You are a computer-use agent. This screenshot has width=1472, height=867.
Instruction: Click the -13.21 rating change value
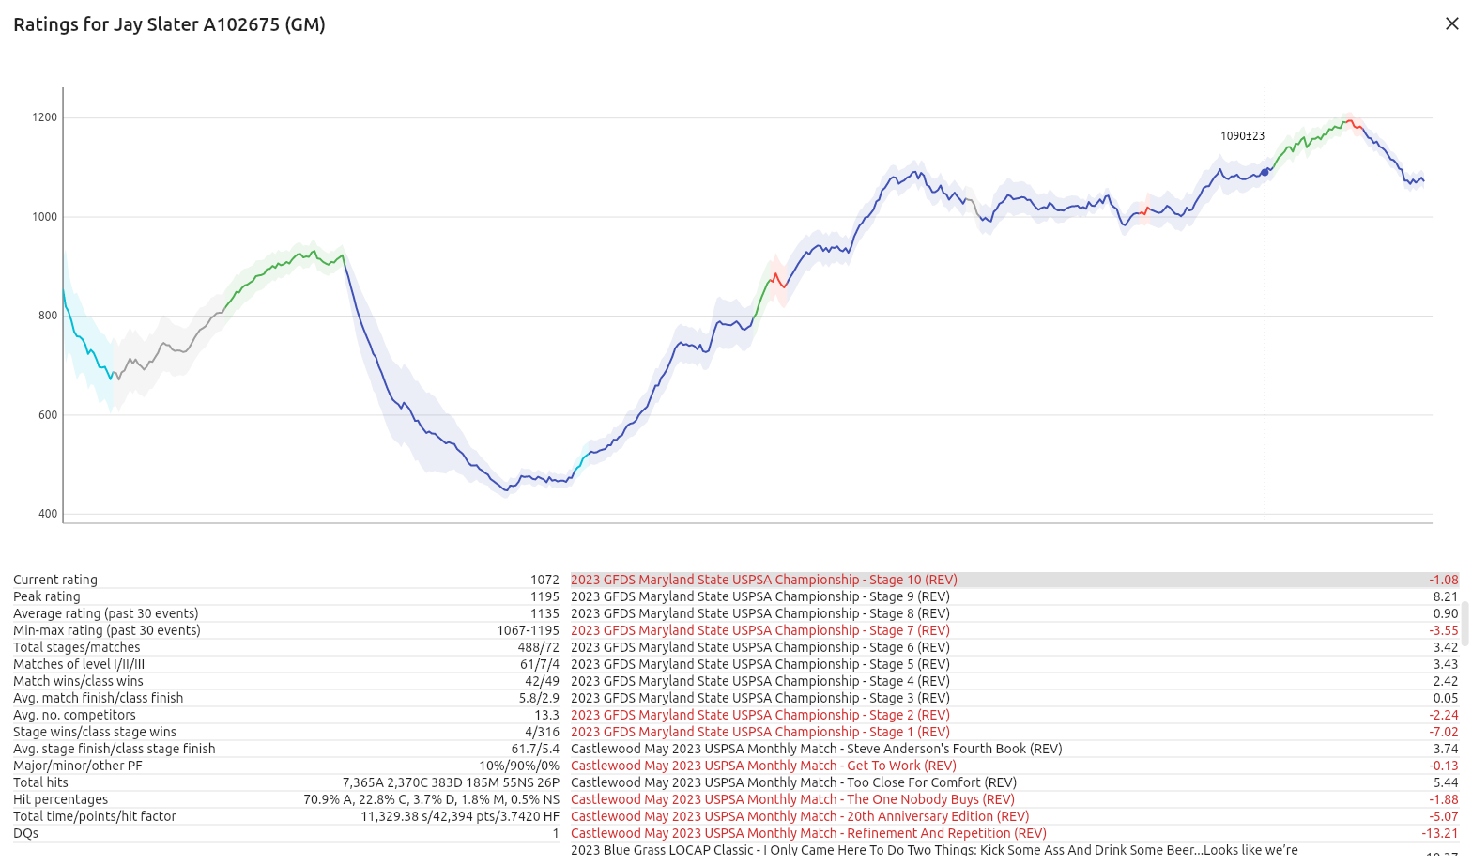(1440, 833)
